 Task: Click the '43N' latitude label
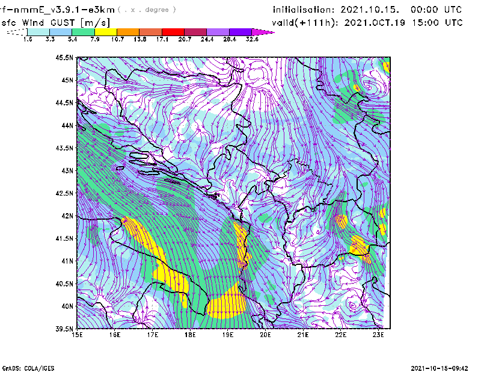(67, 170)
